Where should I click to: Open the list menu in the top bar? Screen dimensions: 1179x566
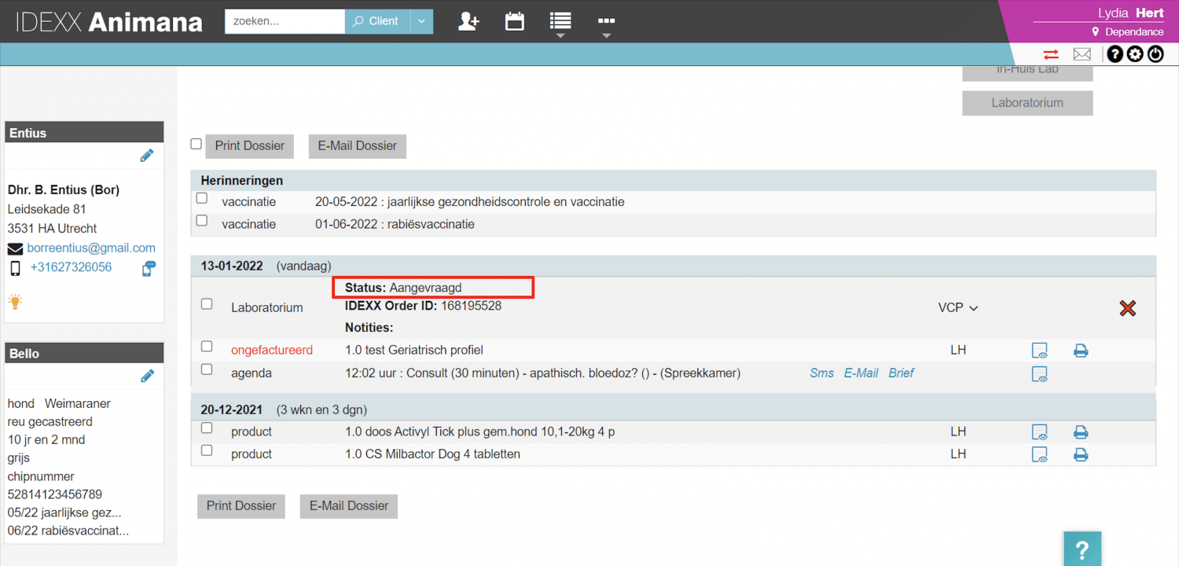tap(560, 21)
